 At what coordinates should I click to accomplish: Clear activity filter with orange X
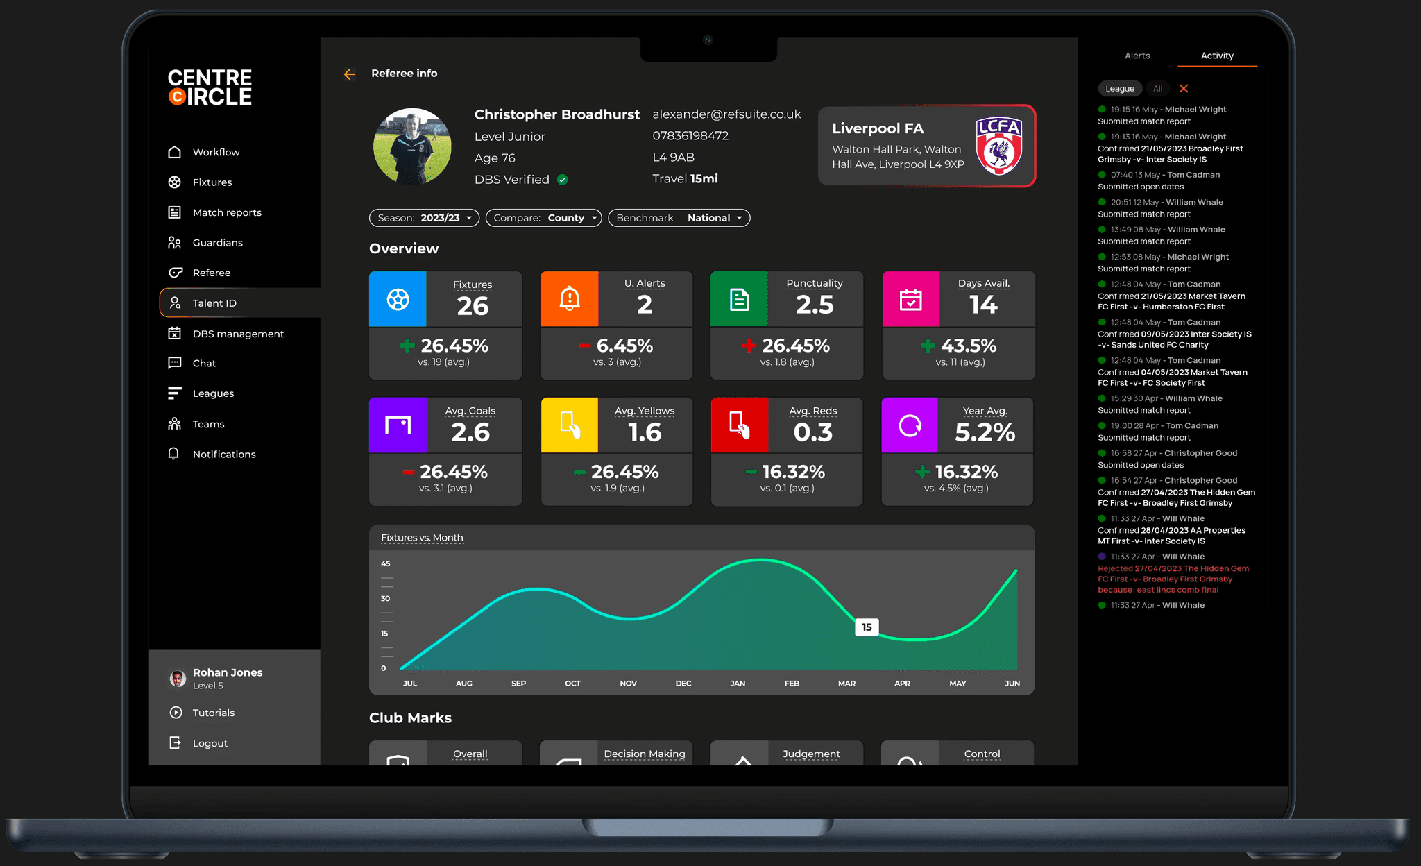1184,89
